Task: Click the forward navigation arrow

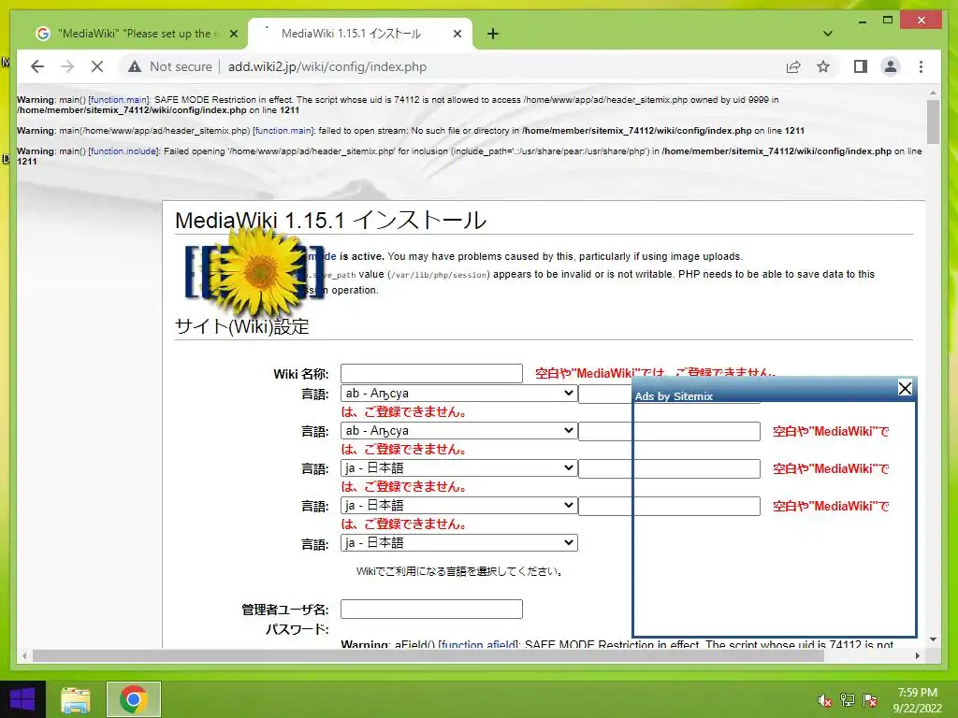Action: pos(67,66)
